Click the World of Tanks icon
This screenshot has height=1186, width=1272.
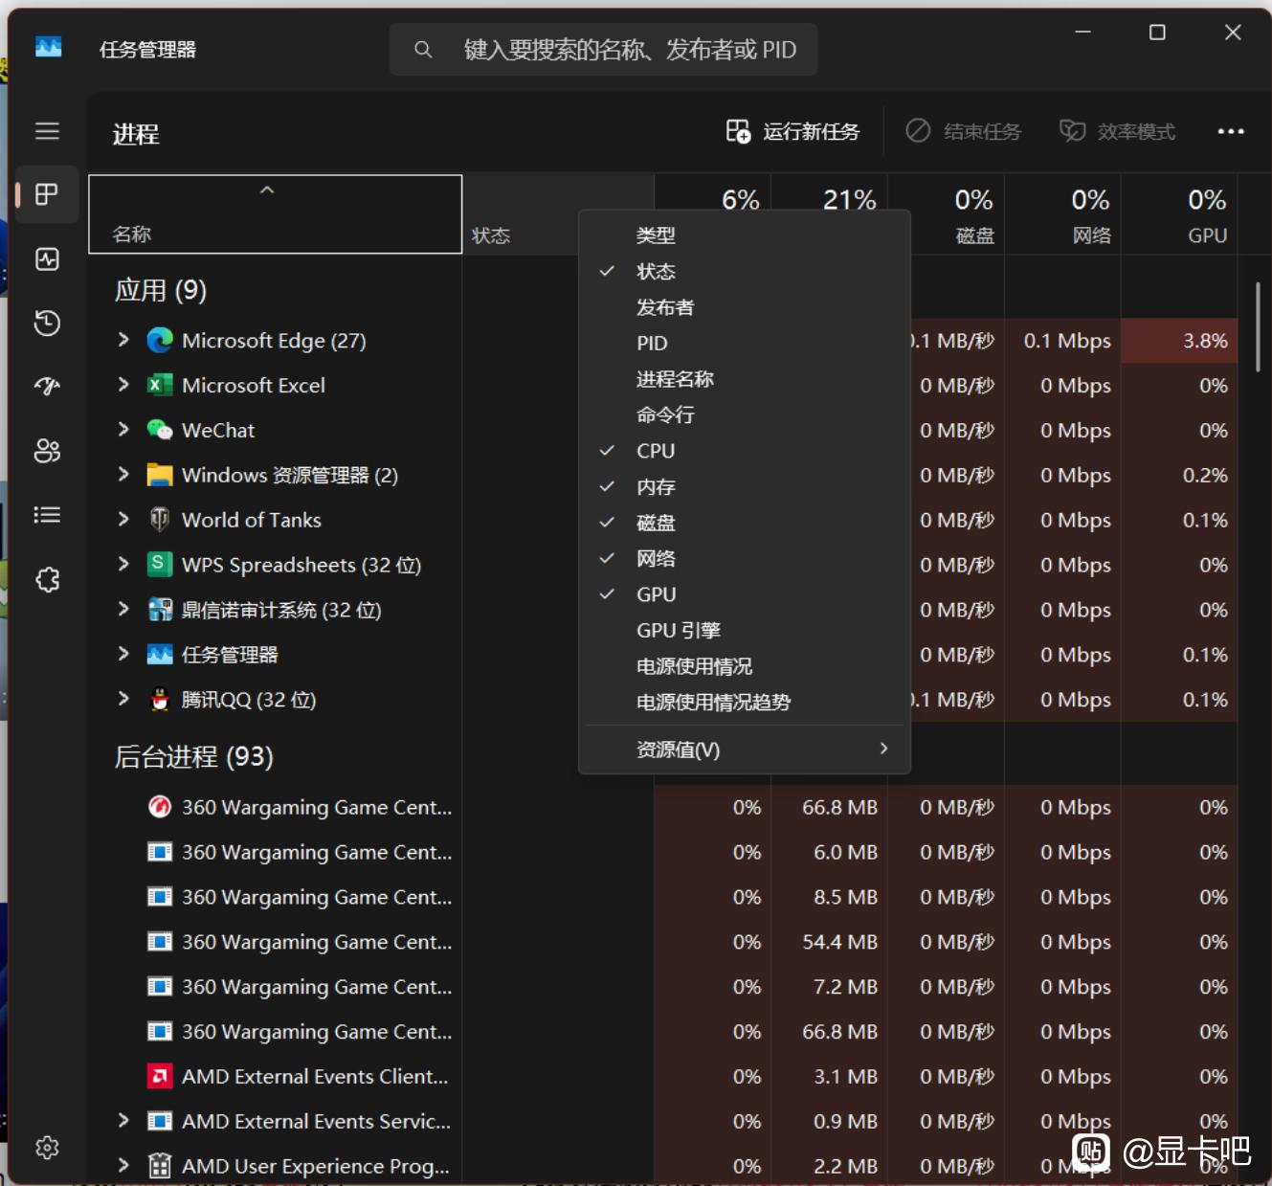(x=160, y=520)
